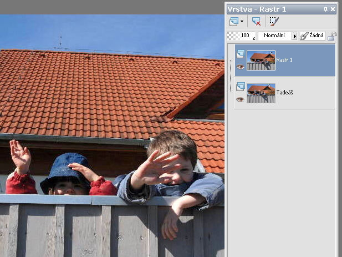Click the Žádná layer link button
Viewport: 342px width, 257px height.
coord(313,36)
